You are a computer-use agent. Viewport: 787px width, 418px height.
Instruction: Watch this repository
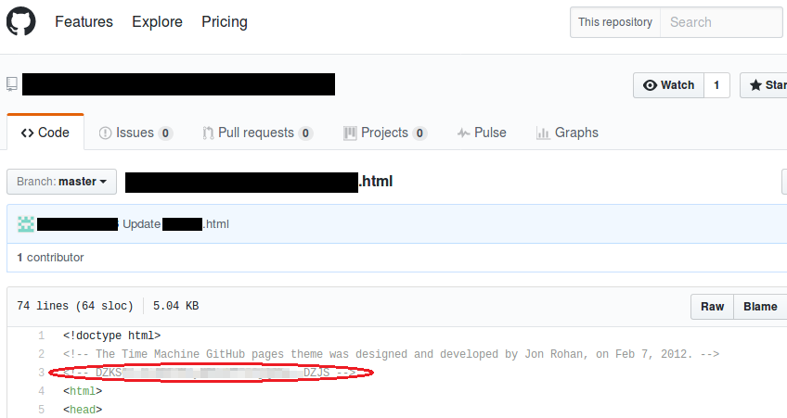click(x=668, y=85)
